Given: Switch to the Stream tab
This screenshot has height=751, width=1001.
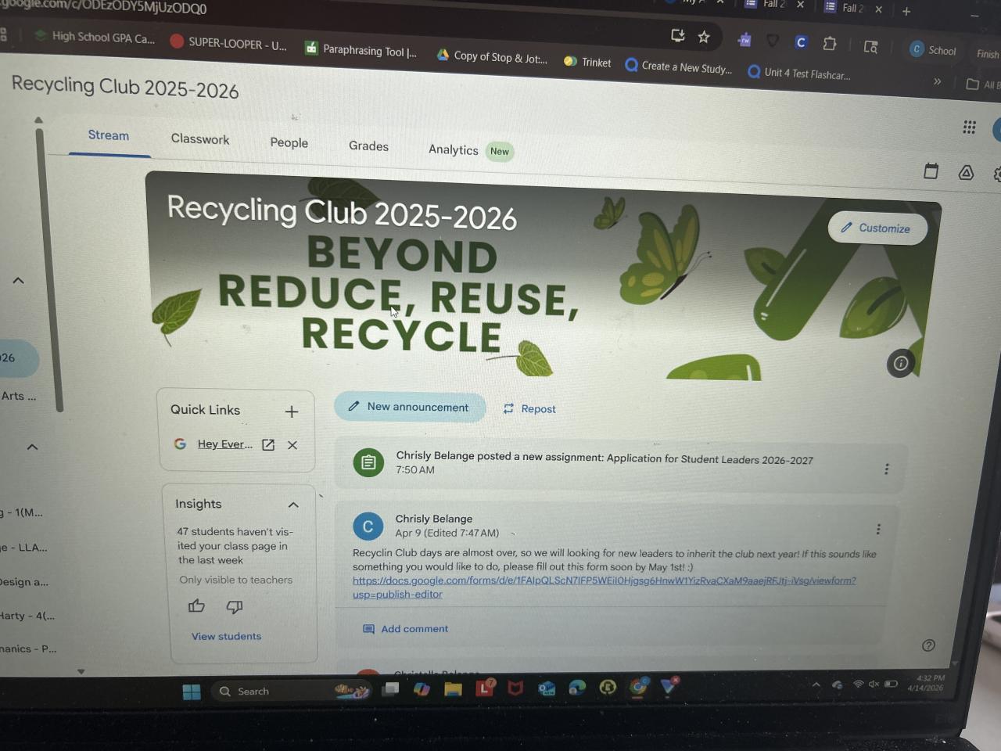Looking at the screenshot, I should pyautogui.click(x=109, y=135).
